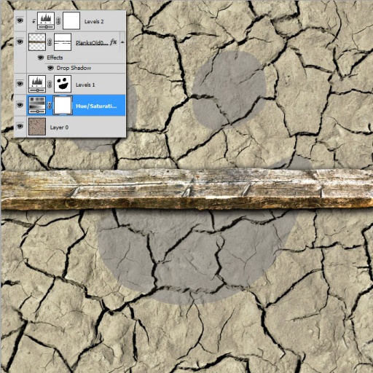Click the fx icon on PlanksOld layer

point(113,42)
